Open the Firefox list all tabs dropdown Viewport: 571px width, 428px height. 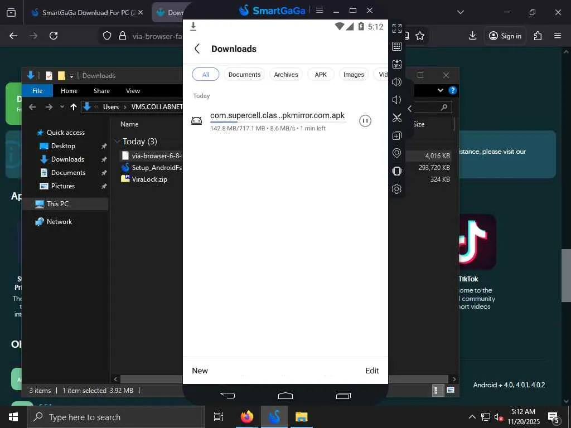[460, 12]
